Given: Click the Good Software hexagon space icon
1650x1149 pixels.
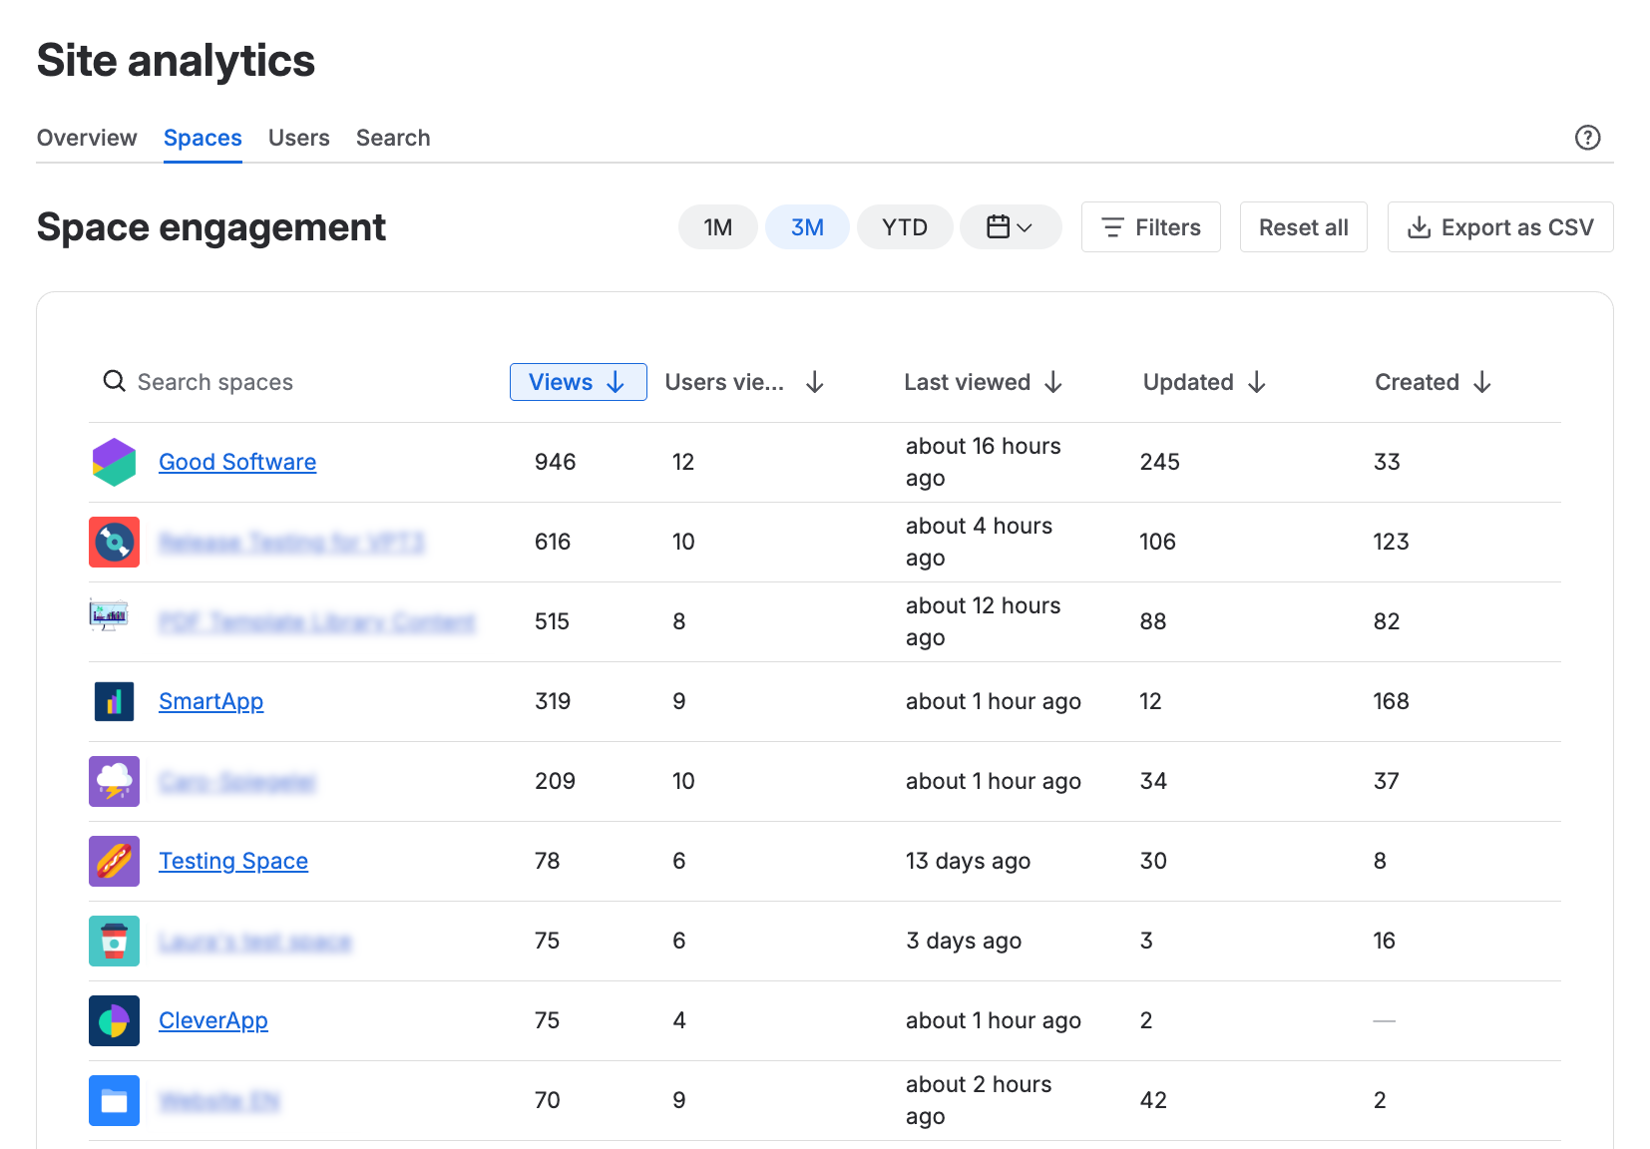Looking at the screenshot, I should pyautogui.click(x=114, y=462).
